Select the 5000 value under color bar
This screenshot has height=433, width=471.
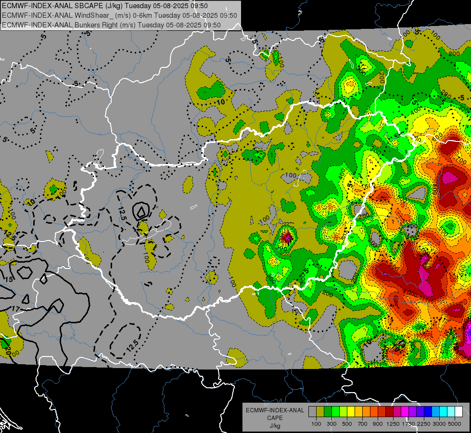pos(455,424)
